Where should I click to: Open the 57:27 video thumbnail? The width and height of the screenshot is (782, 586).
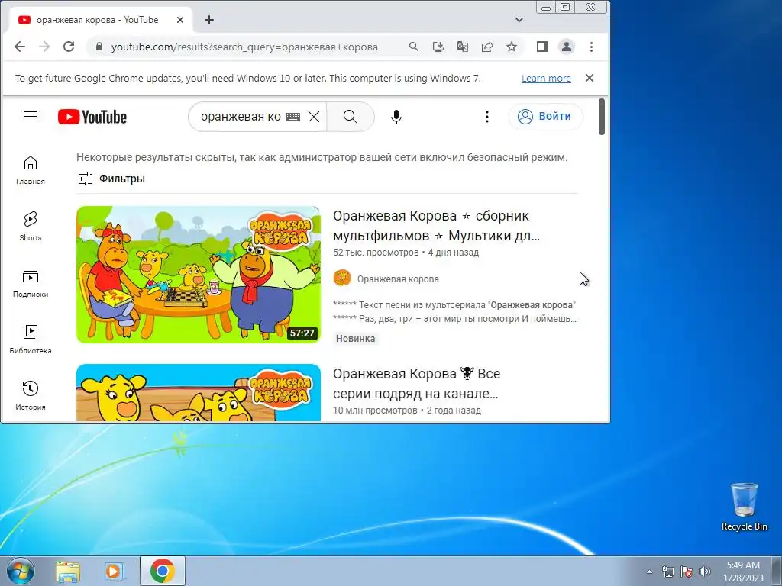tap(199, 275)
